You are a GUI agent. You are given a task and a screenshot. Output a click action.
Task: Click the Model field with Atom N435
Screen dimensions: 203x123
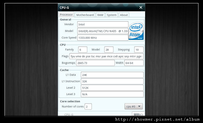pos(103,31)
